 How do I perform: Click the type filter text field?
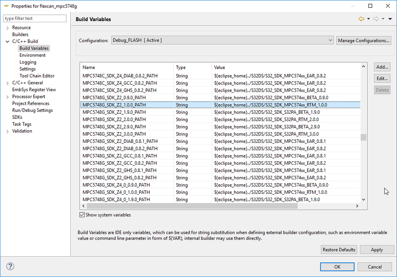(35, 19)
